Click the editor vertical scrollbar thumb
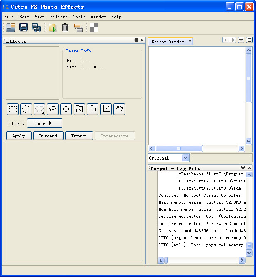This screenshot has height=277, width=256. (x=249, y=78)
